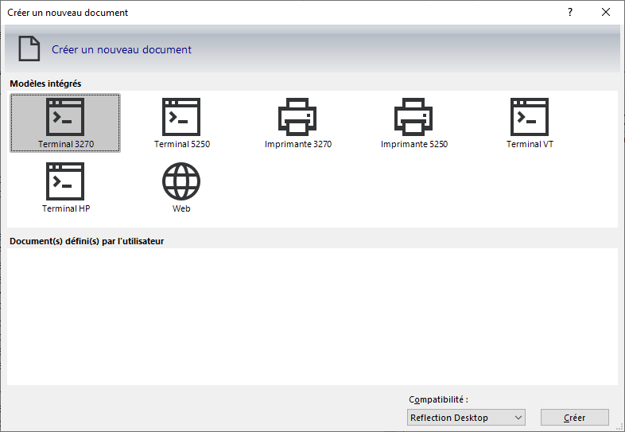Choose the Terminal VT template icon

click(530, 117)
